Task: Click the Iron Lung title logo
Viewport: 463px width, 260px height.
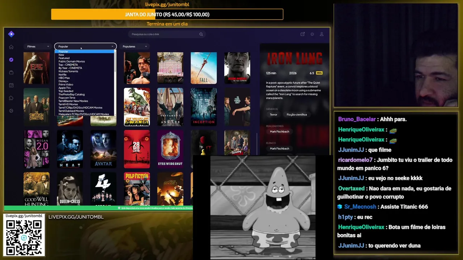Action: [294, 58]
